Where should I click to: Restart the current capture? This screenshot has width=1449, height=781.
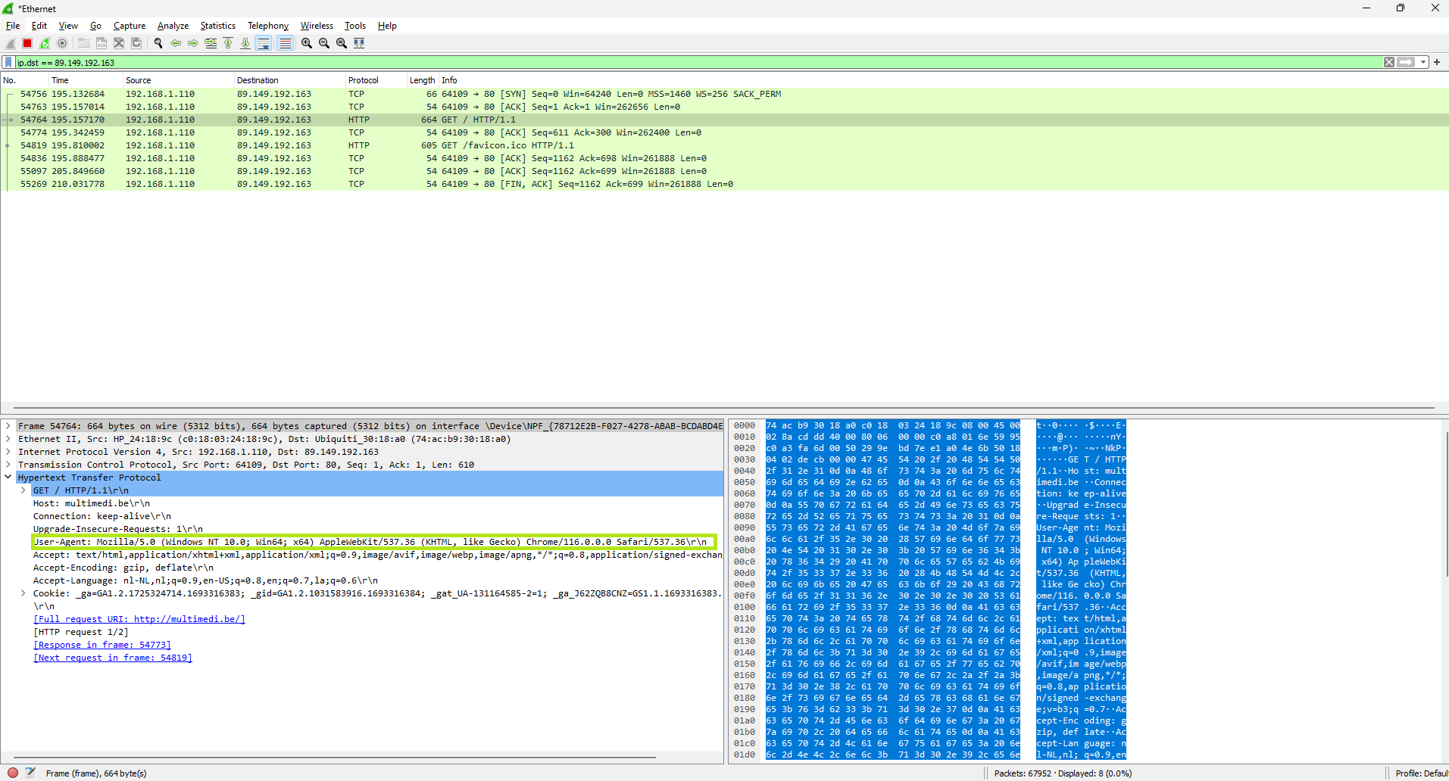[x=45, y=43]
